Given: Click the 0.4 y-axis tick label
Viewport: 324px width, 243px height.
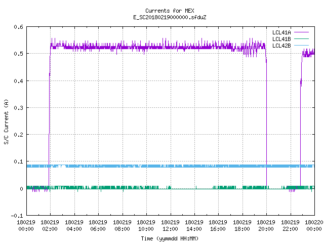Looking at the screenshot, I should pos(18,81).
